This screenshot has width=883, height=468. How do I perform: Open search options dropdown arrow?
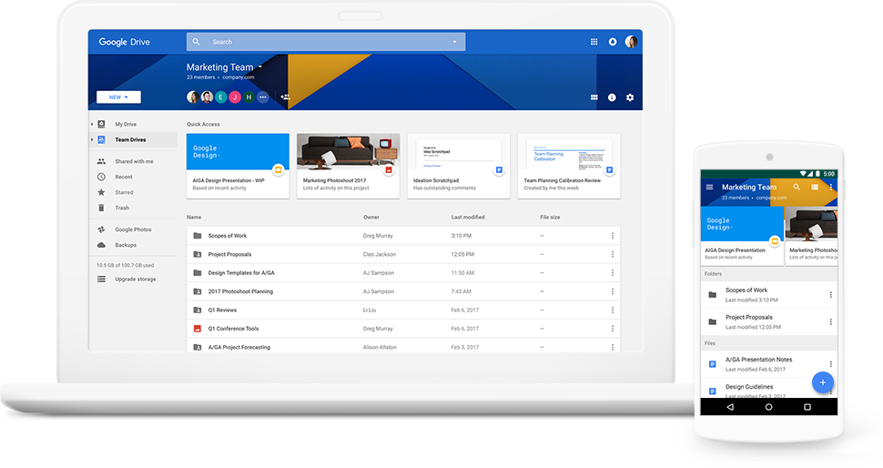point(454,42)
